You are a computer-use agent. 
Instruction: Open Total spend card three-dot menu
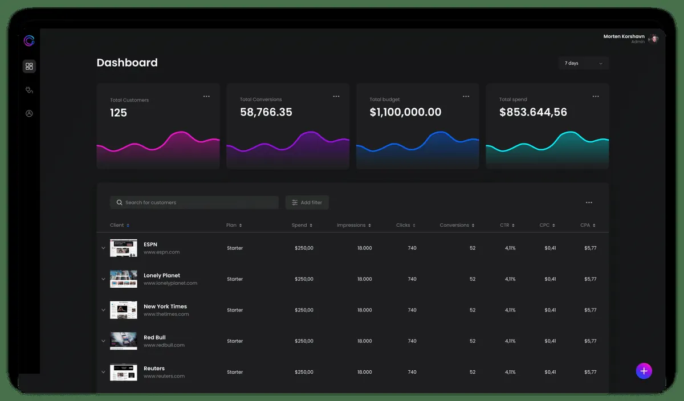coord(596,97)
